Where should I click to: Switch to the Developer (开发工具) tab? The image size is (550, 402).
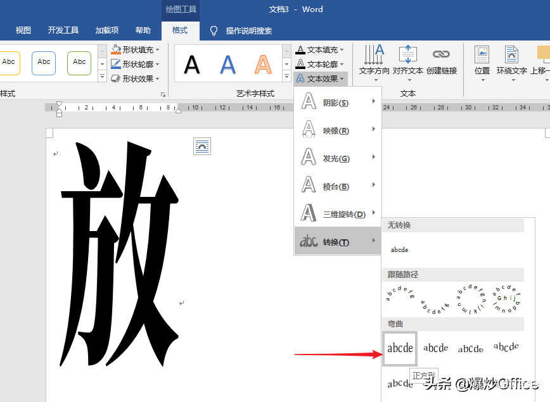[63, 30]
